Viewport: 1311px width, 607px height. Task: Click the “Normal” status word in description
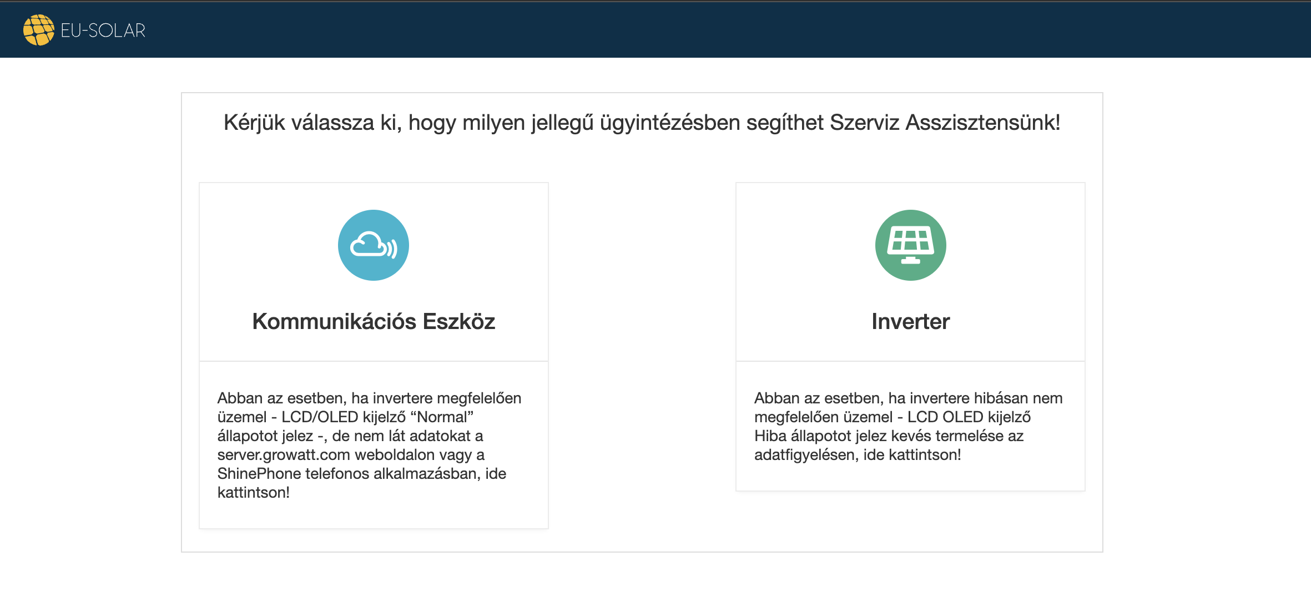(x=442, y=417)
